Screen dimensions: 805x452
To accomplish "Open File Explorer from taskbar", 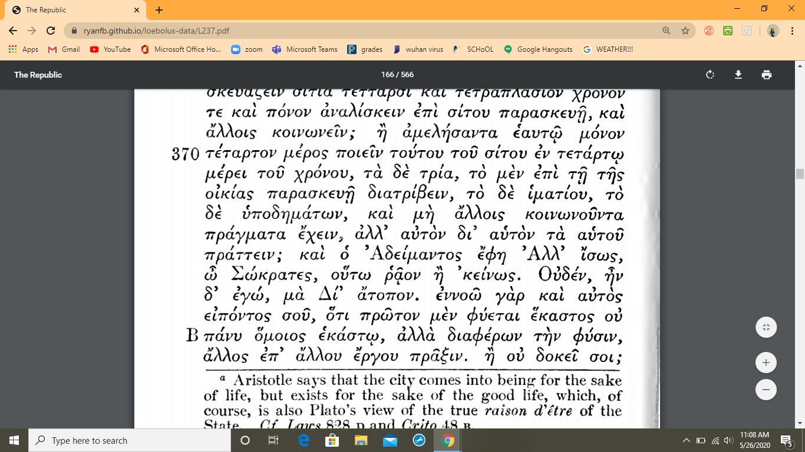I will coord(361,440).
